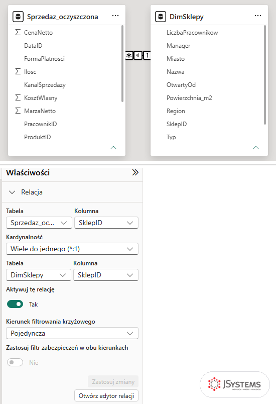Select the LiczbaPracownikow field
Viewport: 276px width, 404px height.
pos(192,33)
